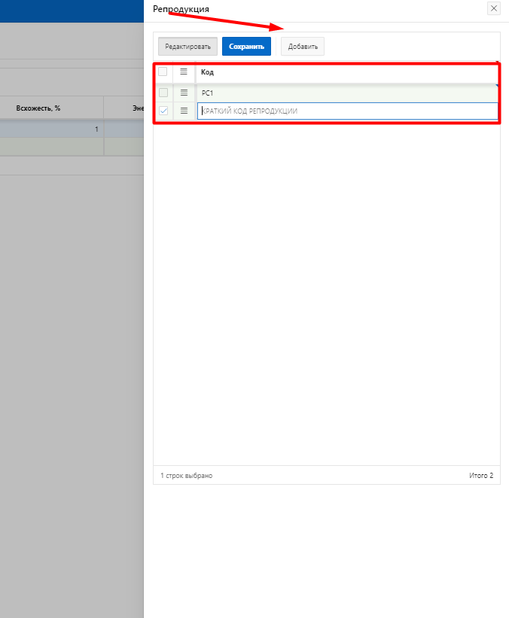Uncheck the selected new row checkbox
Image resolution: width=509 pixels, height=618 pixels.
163,111
